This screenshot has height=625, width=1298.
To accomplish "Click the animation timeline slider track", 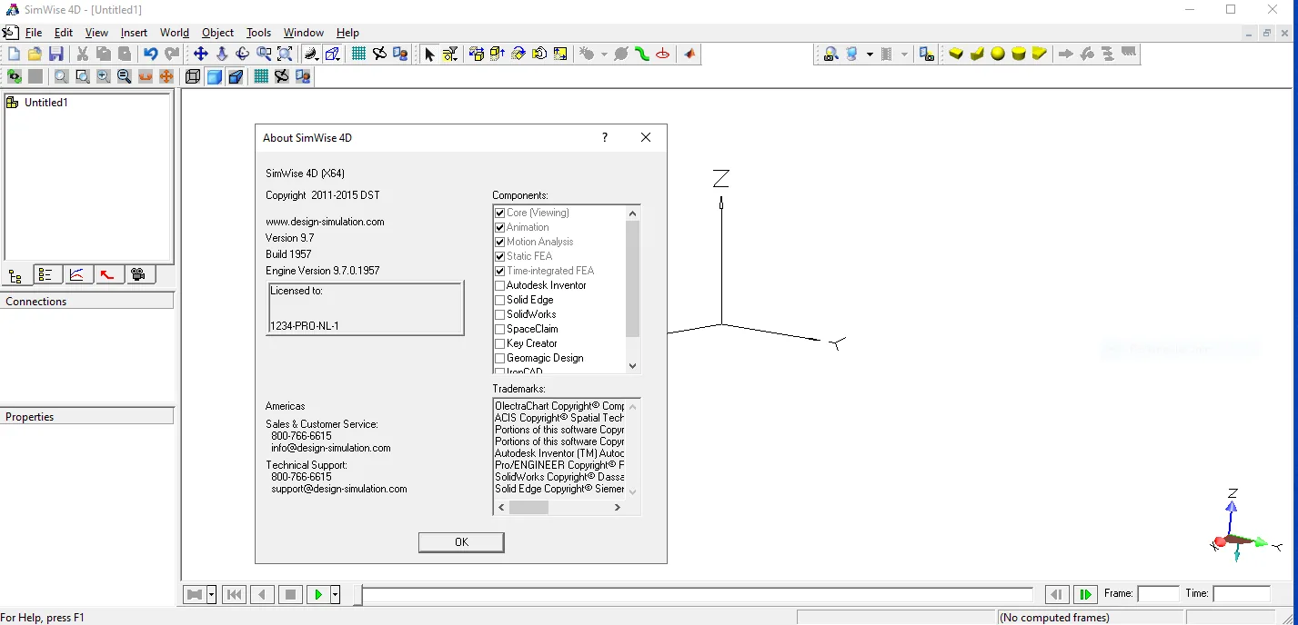I will coord(697,595).
